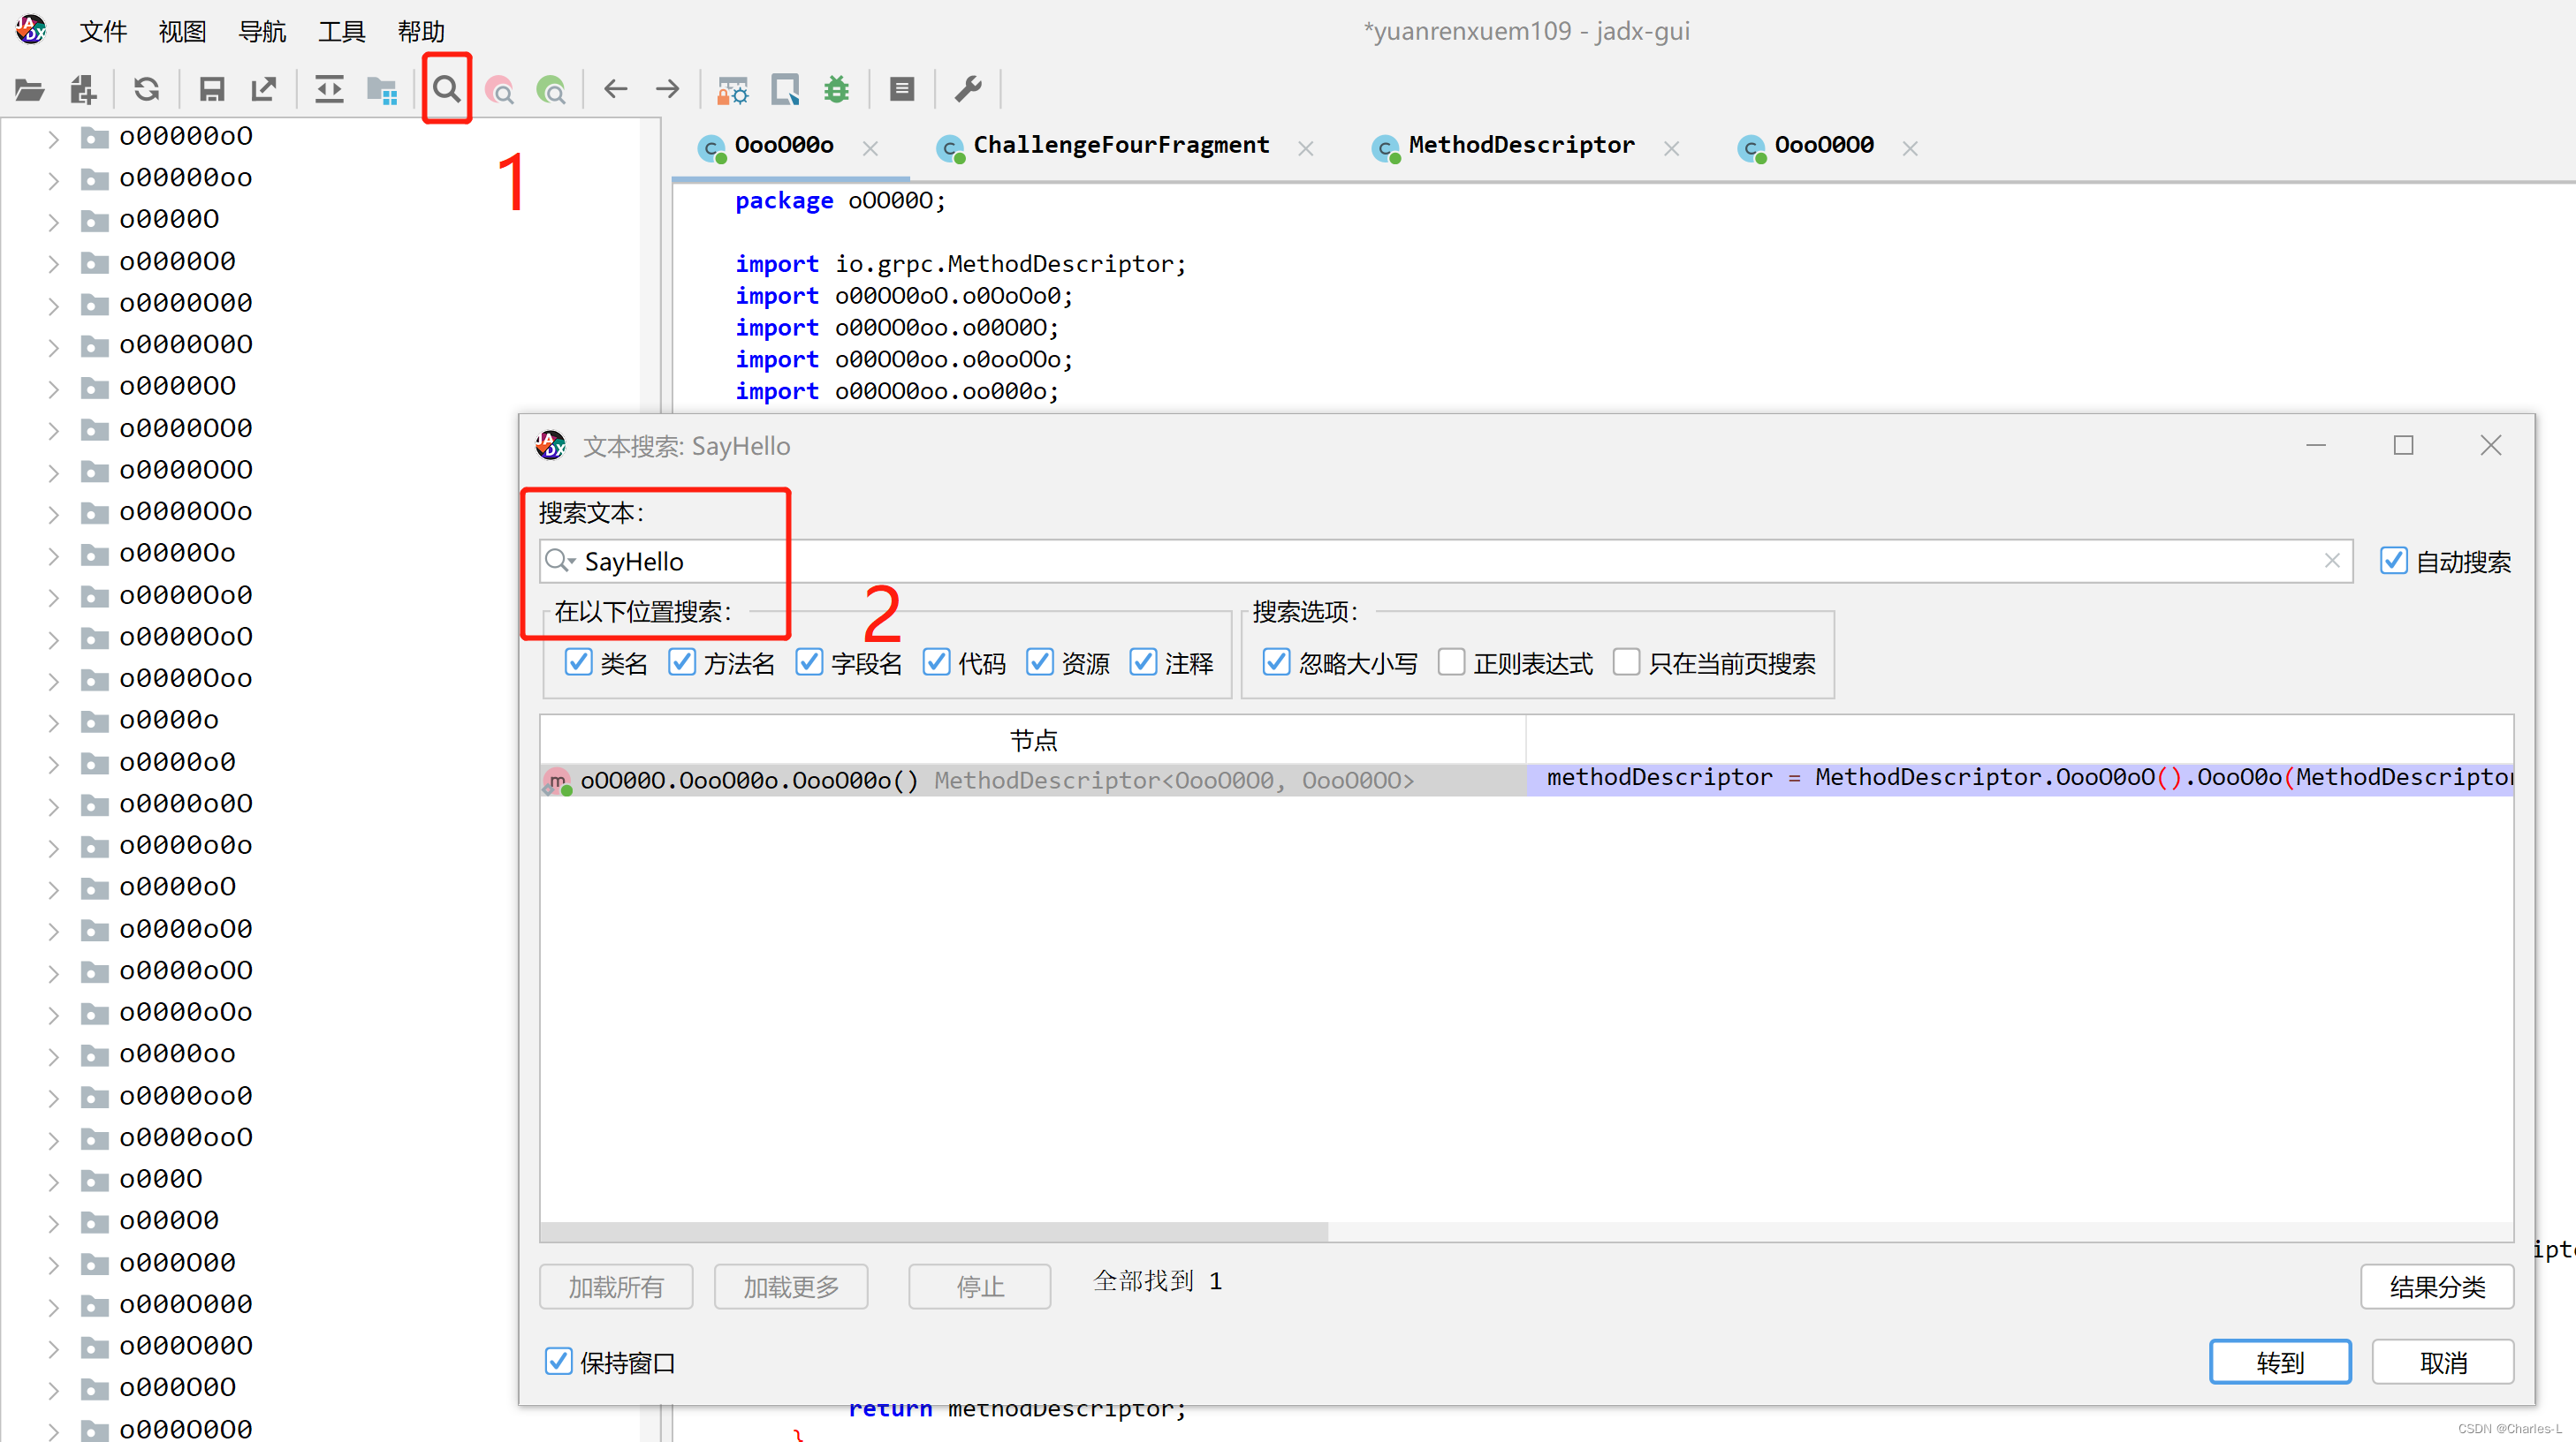This screenshot has width=2576, height=1442.
Task: Open an APK file
Action: (29, 89)
